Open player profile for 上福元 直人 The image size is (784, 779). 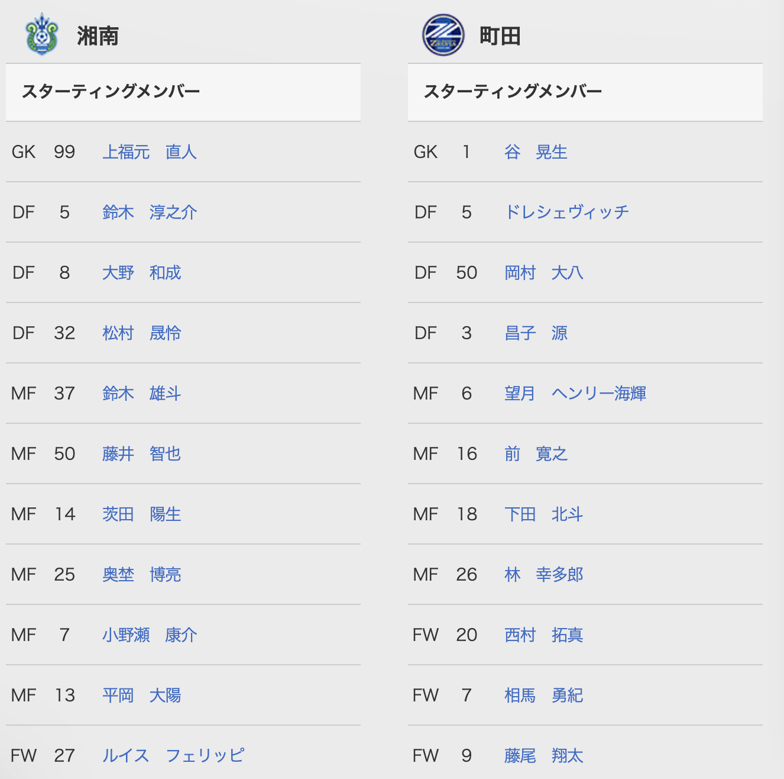coord(150,152)
